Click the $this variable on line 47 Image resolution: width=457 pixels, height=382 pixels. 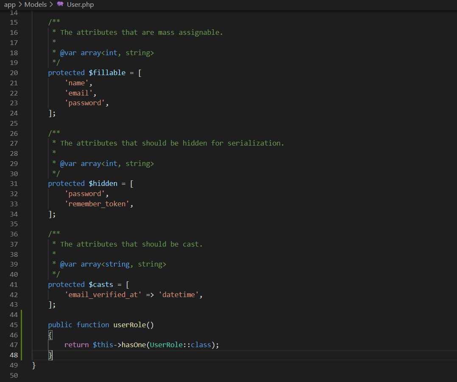click(103, 345)
